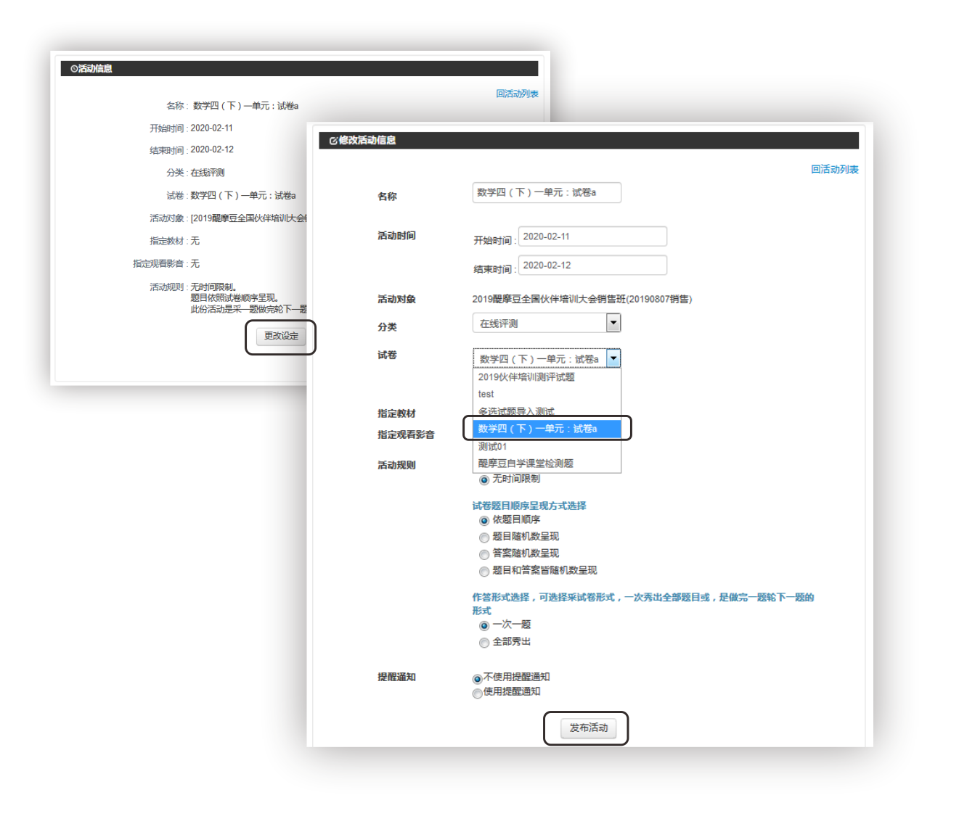Select 醍摩豆自学课堂检测题 option
959x832 pixels.
[x=526, y=464]
